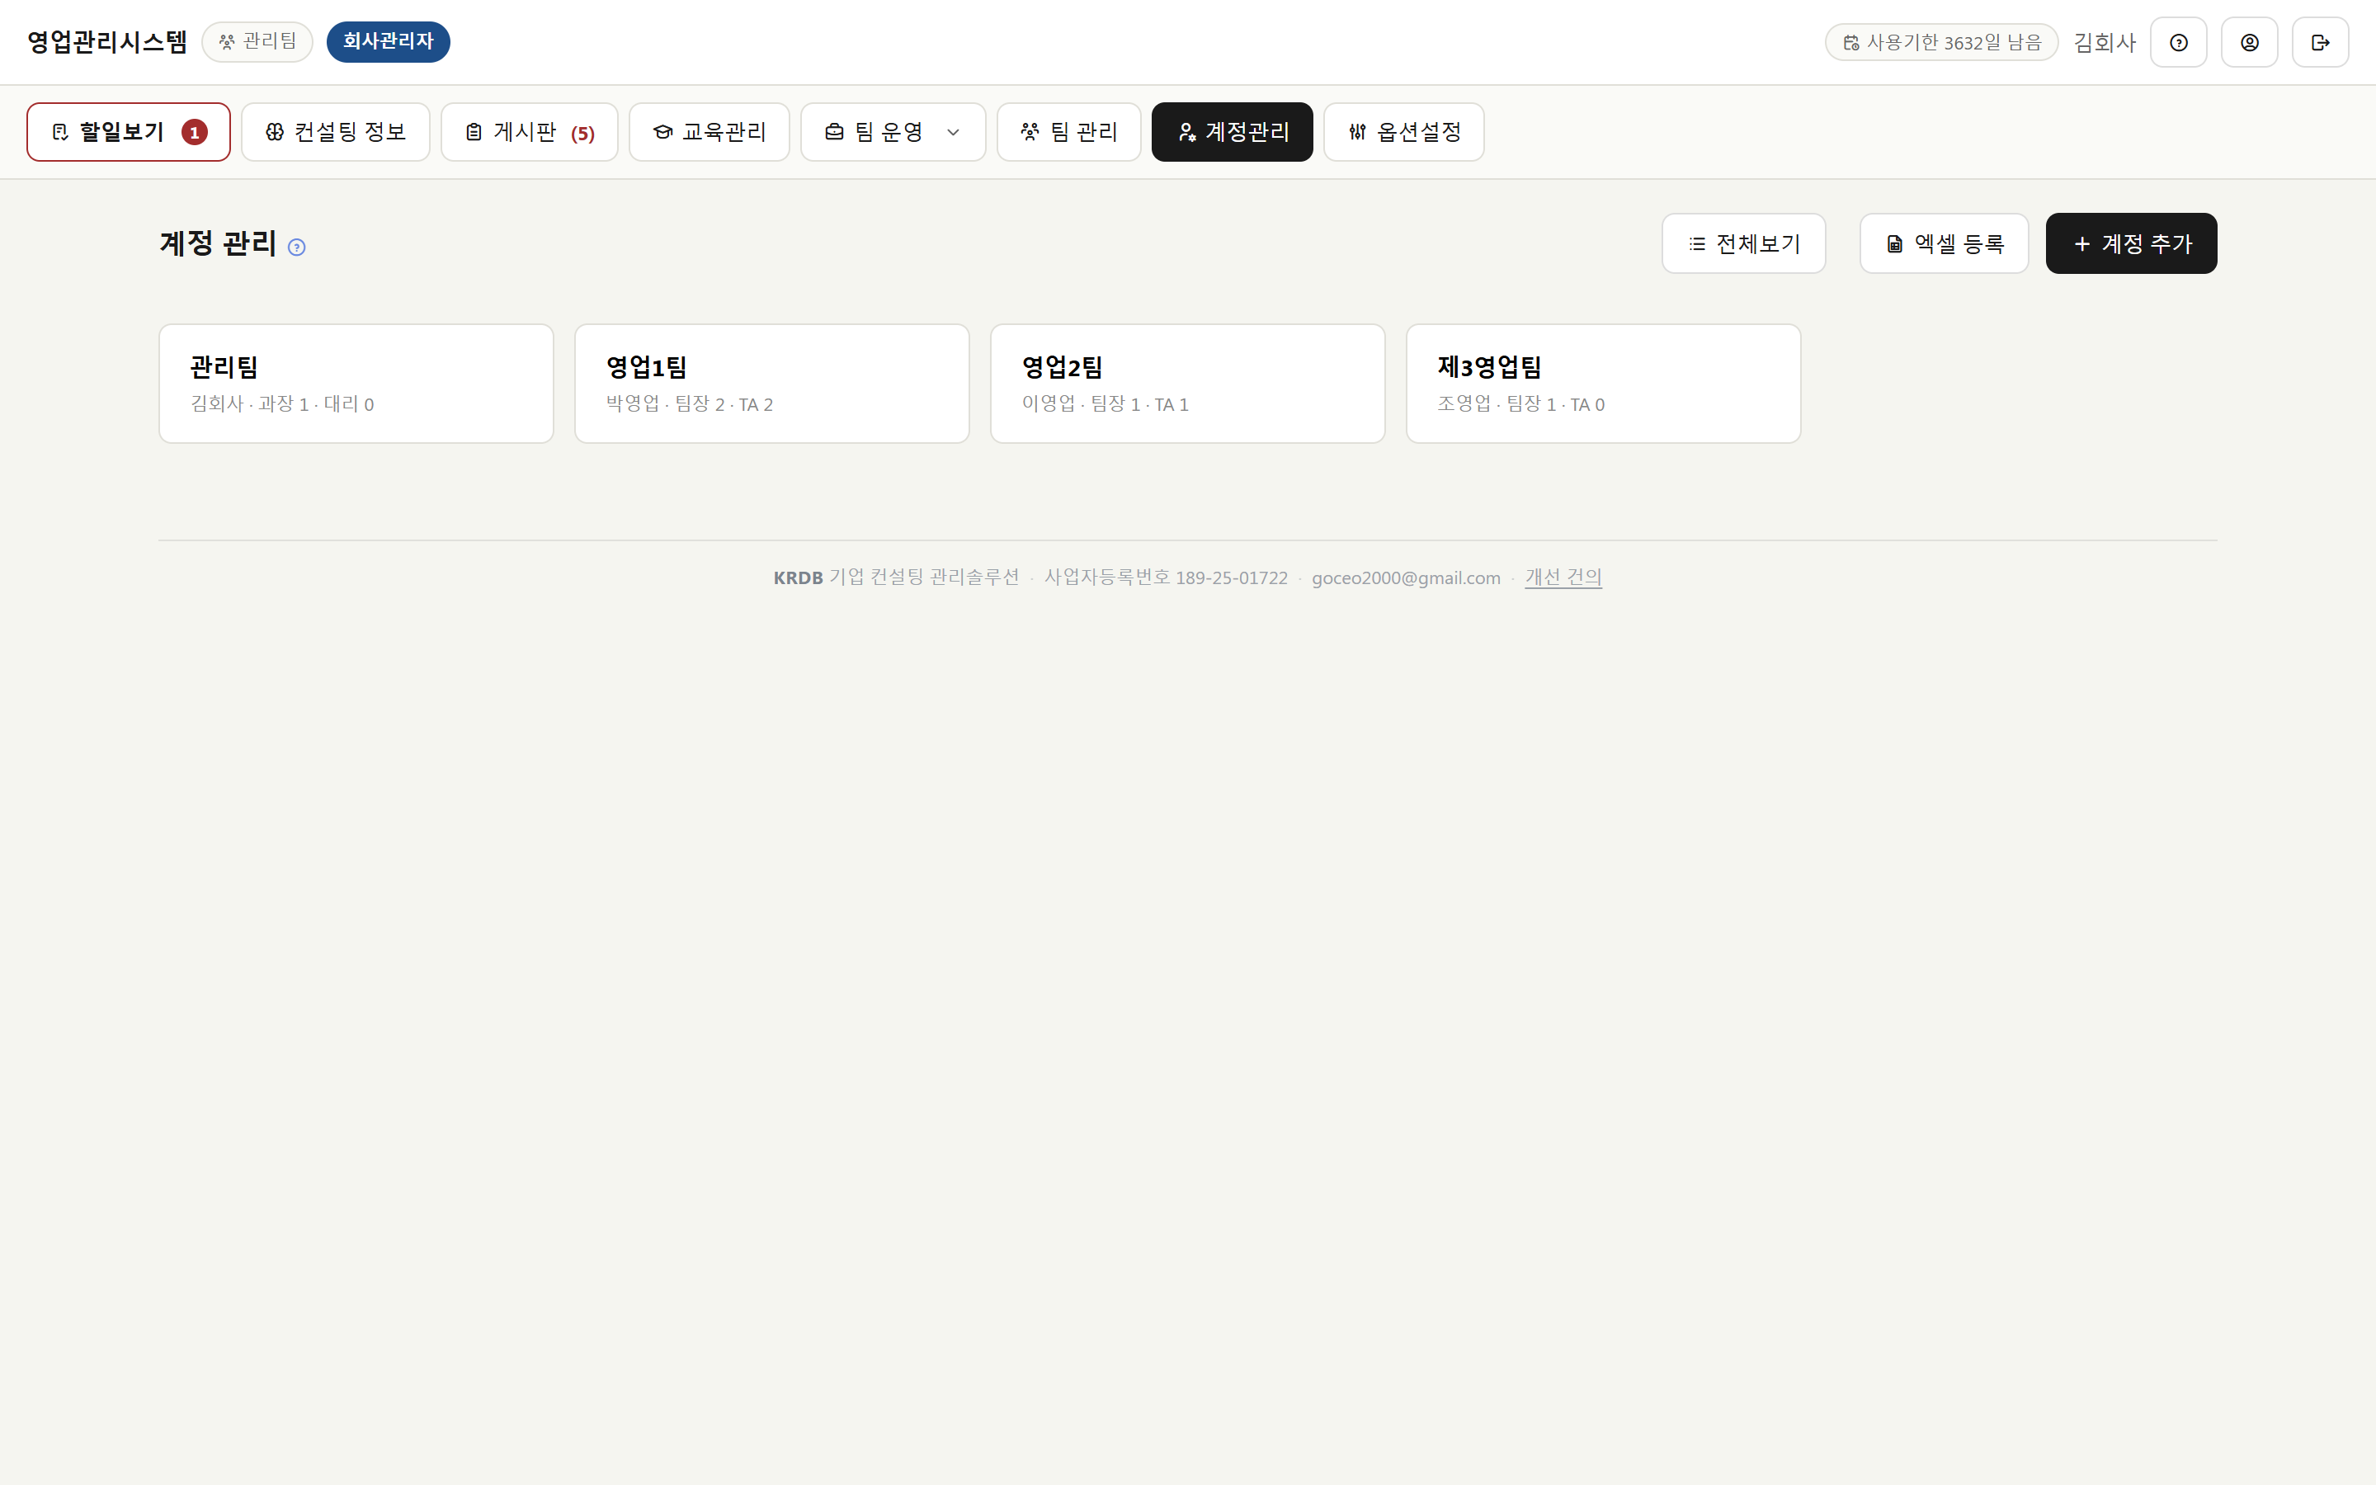Open the 영업2팀 team card
This screenshot has height=1485, width=2376.
(1188, 384)
